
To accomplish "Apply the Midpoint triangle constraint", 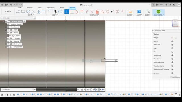I will tap(102, 12).
